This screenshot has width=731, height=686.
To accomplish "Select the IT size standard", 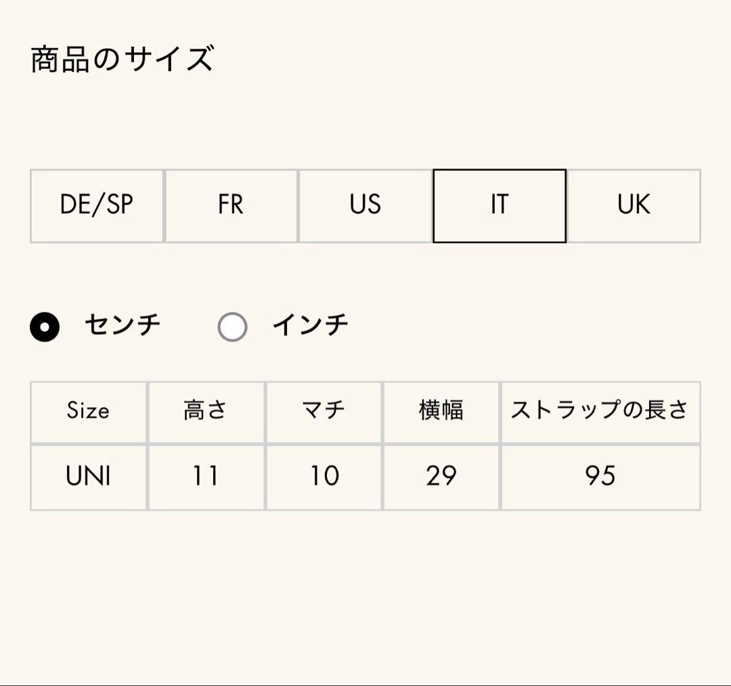I will (499, 205).
